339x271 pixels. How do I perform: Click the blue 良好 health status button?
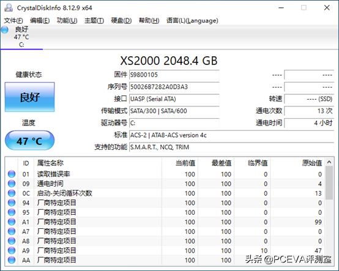(x=29, y=97)
